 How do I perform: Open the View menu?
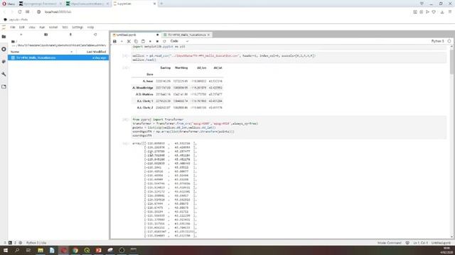(x=32, y=27)
